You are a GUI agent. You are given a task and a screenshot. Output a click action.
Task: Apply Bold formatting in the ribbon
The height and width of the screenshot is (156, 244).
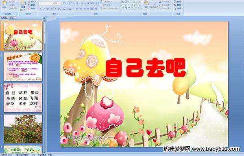click(40, 9)
